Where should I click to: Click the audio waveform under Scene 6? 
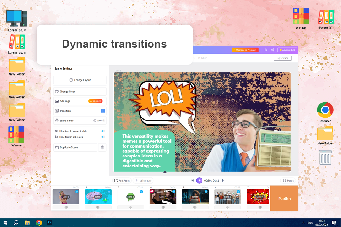point(227,207)
